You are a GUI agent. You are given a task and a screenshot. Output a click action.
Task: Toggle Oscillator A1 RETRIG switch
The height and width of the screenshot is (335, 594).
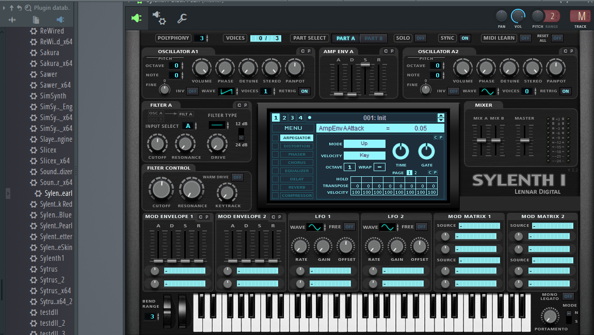304,91
